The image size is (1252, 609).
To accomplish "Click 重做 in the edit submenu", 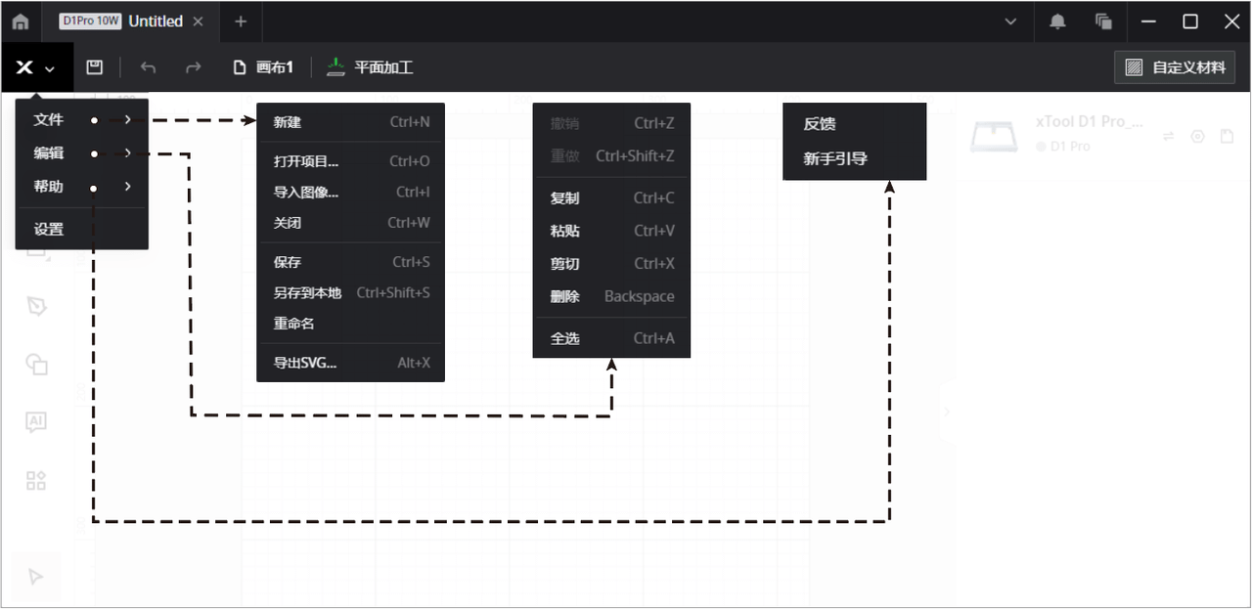I will click(x=611, y=155).
